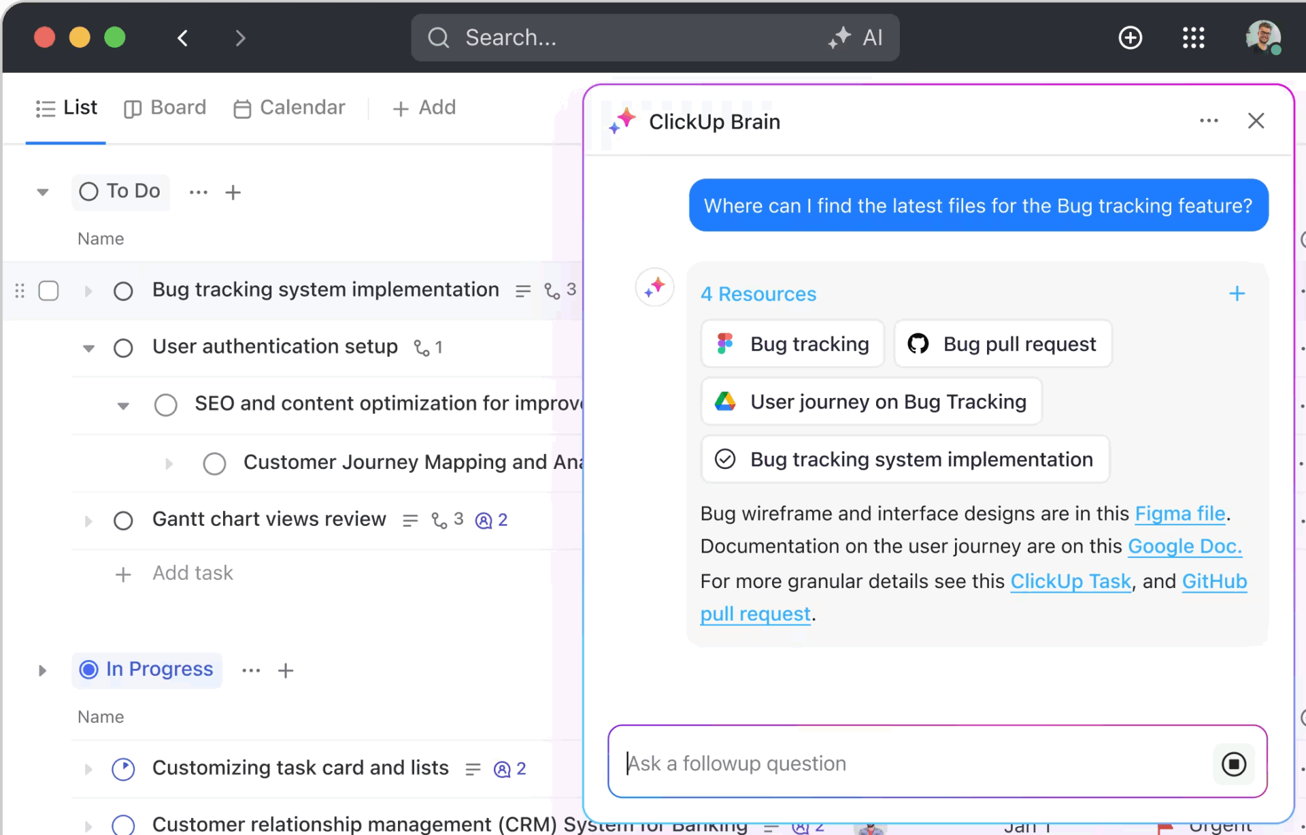Image resolution: width=1306 pixels, height=835 pixels.
Task: Expand the Gantt chart views review task
Action: click(x=88, y=521)
